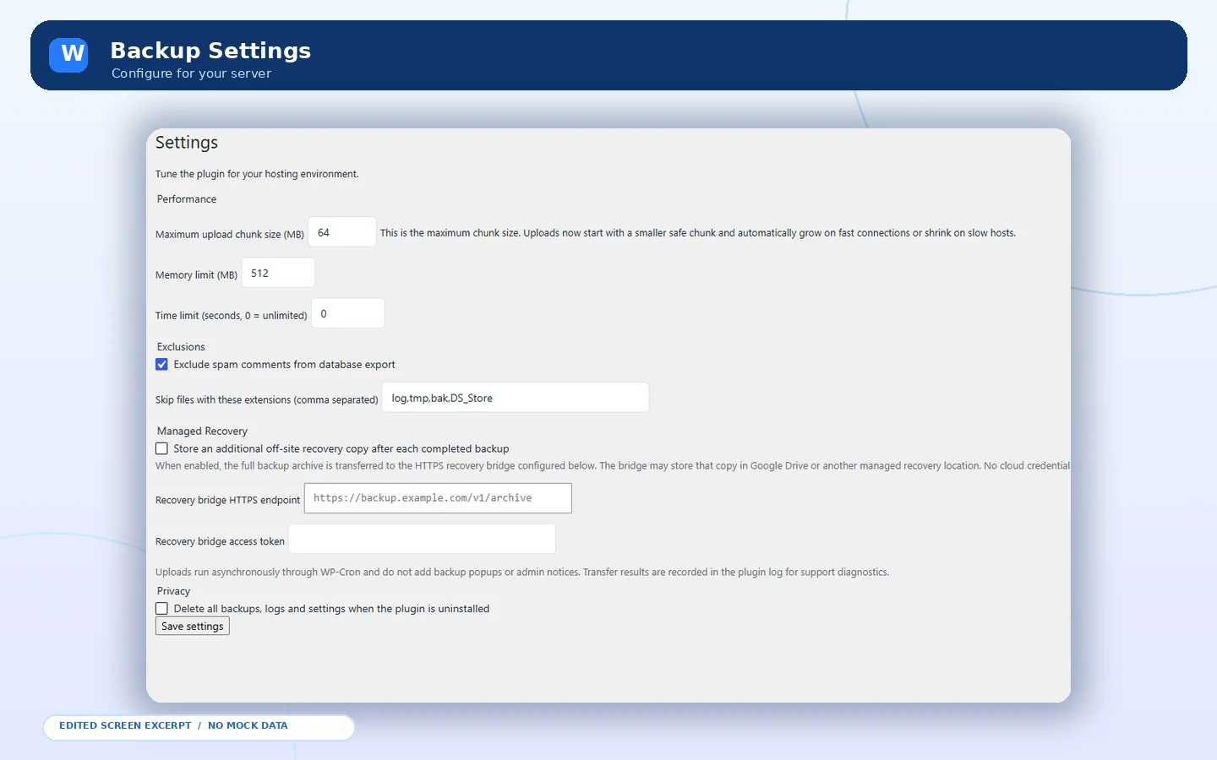Click the blue W logo icon
The width and height of the screenshot is (1217, 760).
click(68, 55)
